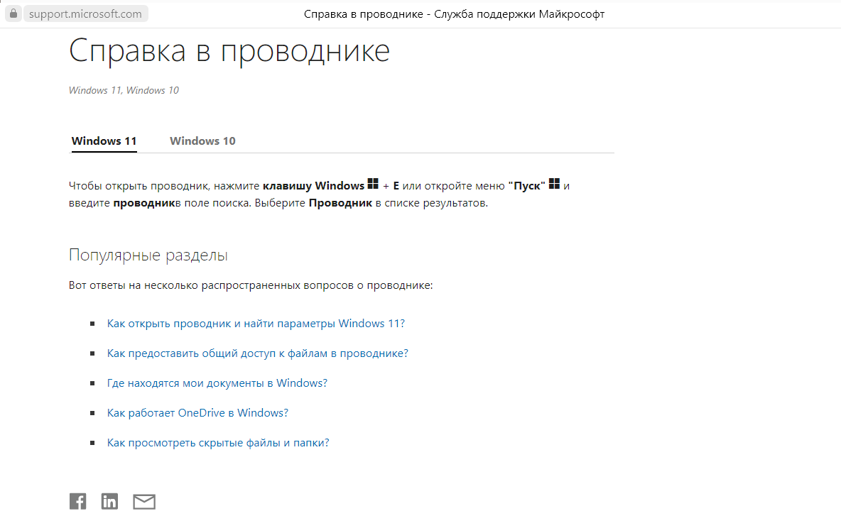This screenshot has height=511, width=841.
Task: Click the page title in the browser bar
Action: [455, 14]
